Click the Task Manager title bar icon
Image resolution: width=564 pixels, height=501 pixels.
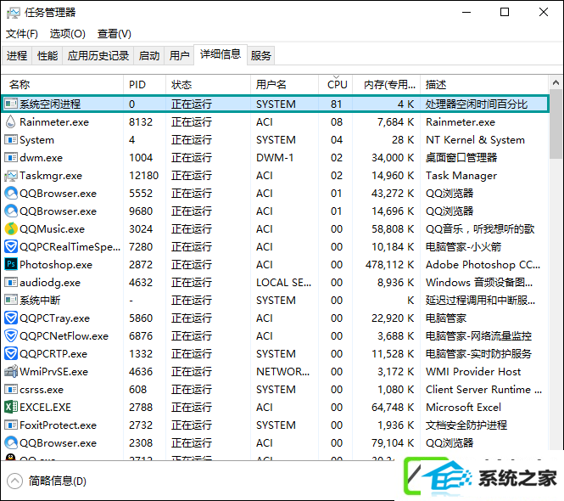(x=14, y=13)
